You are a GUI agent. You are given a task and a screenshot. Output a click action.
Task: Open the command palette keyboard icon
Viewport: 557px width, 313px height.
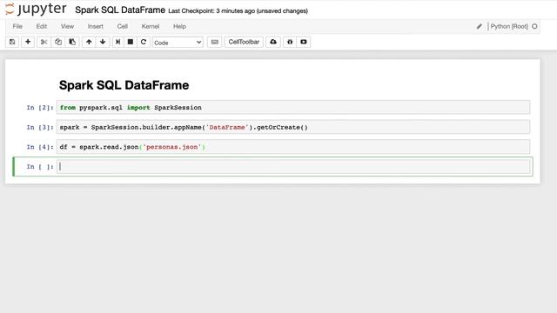215,42
